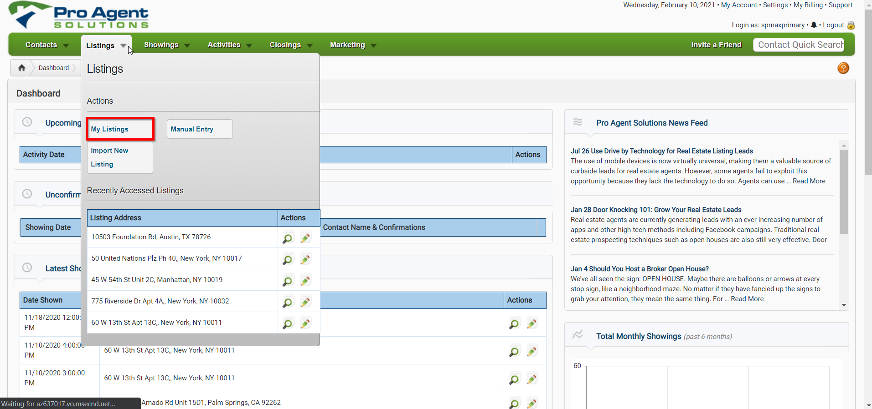This screenshot has height=409, width=872.
Task: Edit listing 10503 Foundation Rd pencil icon
Action: pos(305,238)
